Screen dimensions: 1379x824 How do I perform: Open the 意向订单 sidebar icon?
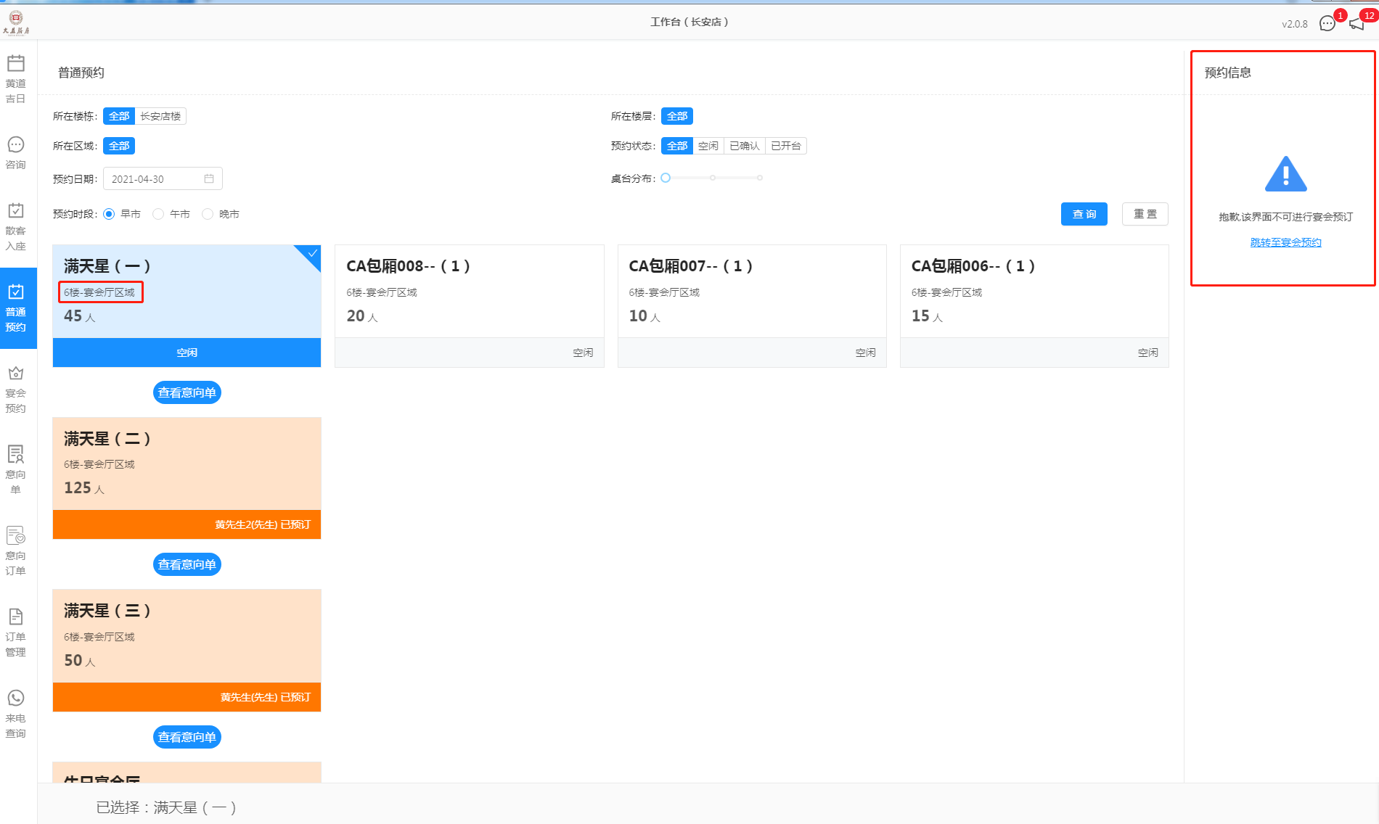16,552
